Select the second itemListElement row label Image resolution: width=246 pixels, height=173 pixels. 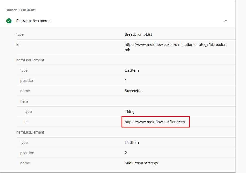[x=30, y=132]
